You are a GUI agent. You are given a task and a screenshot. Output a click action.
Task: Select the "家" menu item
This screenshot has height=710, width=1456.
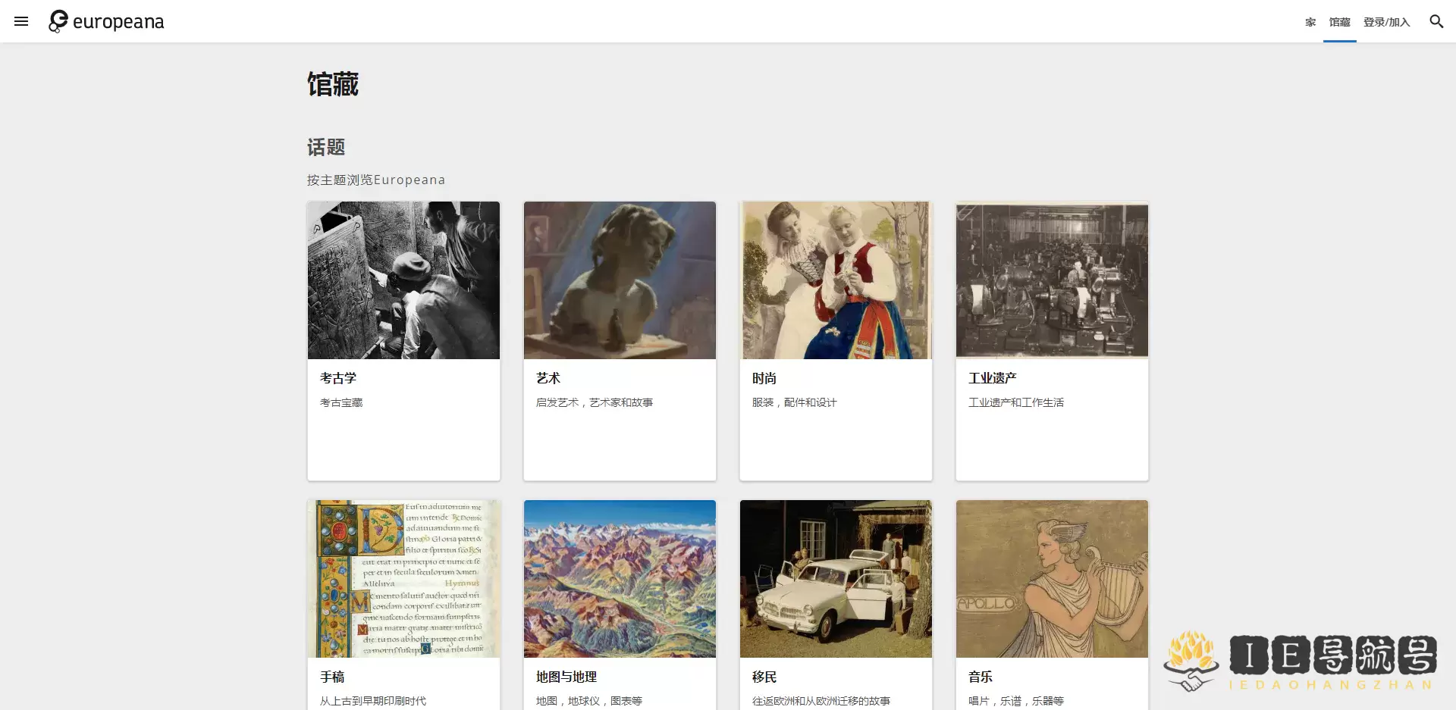(x=1310, y=22)
